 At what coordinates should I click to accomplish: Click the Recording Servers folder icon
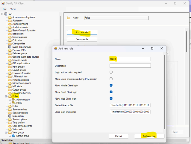pos(10,93)
